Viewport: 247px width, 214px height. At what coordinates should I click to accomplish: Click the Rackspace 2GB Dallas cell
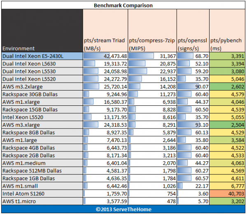pos(42,156)
